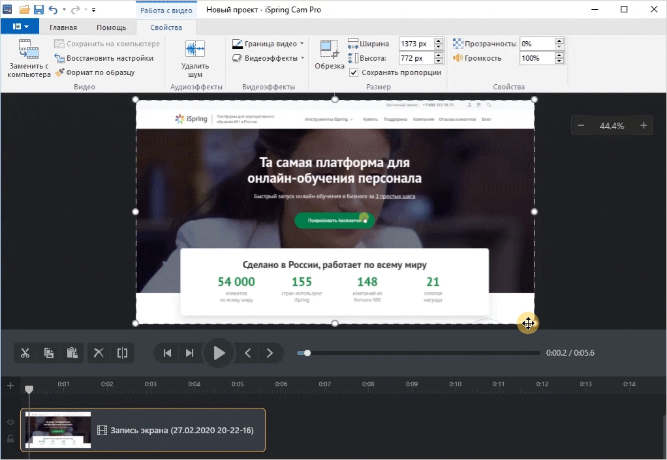Cut selection with the scissors icon

click(x=25, y=353)
